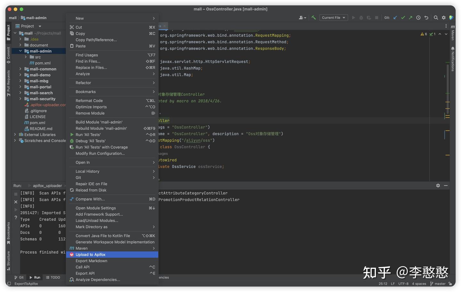Commit changes via the green Git checkmark icon
461x292 pixels.
[403, 18]
